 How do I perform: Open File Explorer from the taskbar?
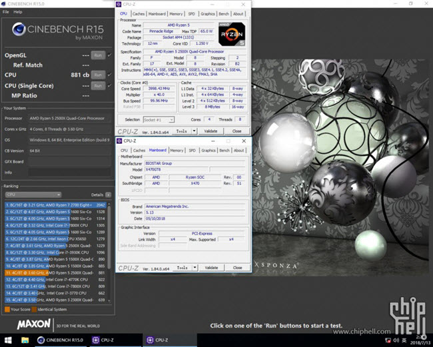pos(26,340)
